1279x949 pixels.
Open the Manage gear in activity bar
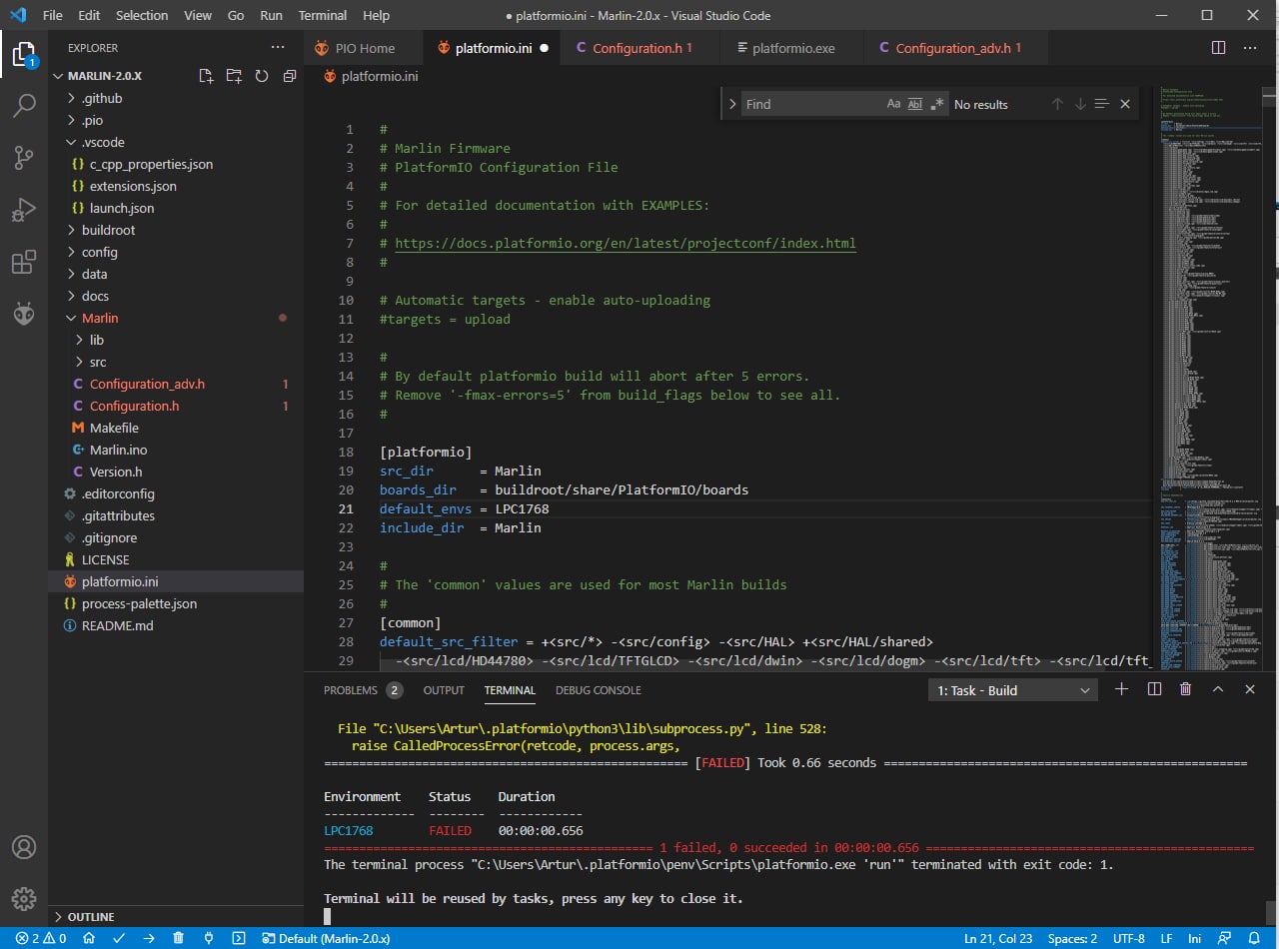(x=24, y=898)
